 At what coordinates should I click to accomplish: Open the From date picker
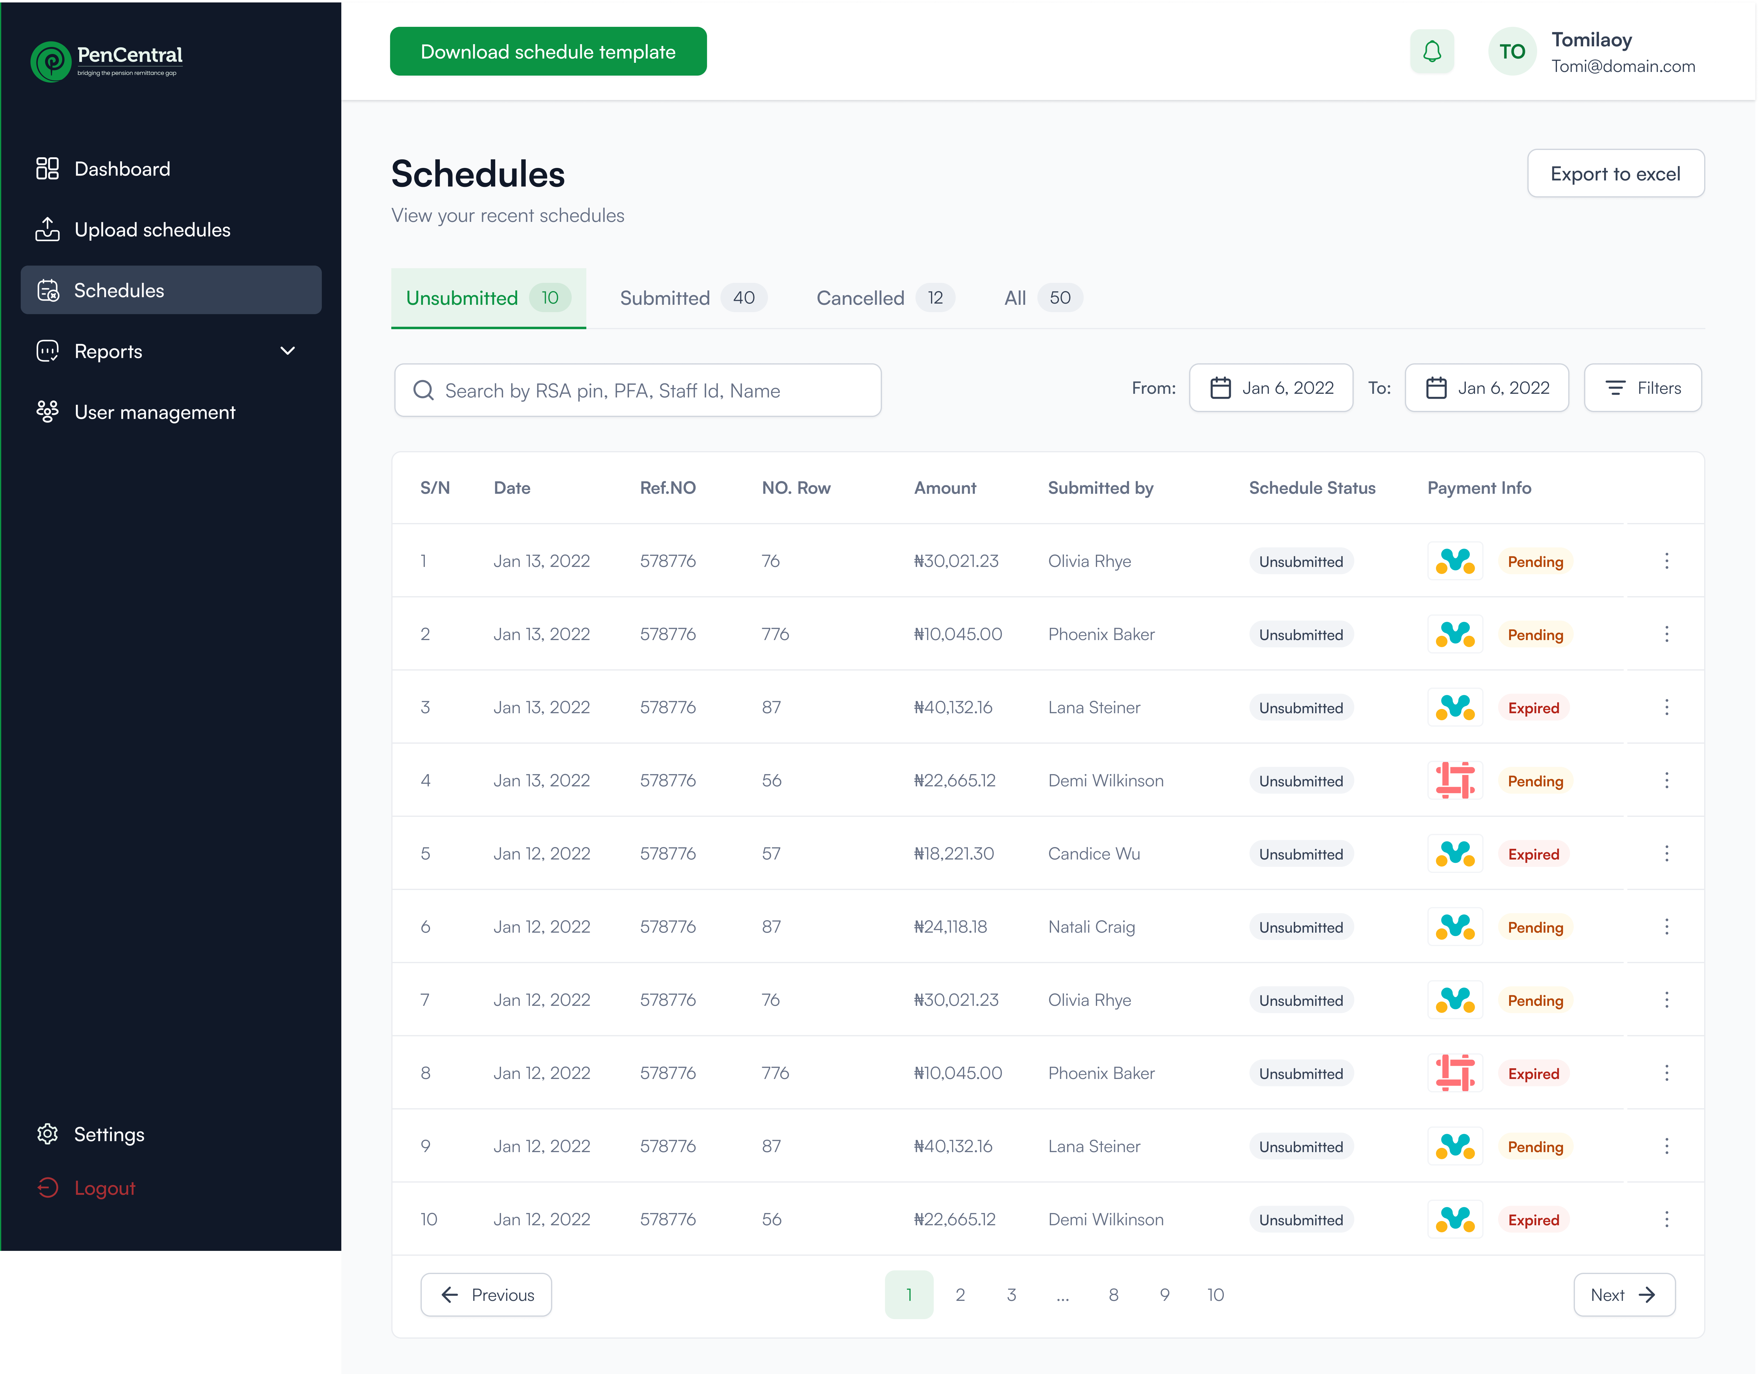click(1270, 388)
